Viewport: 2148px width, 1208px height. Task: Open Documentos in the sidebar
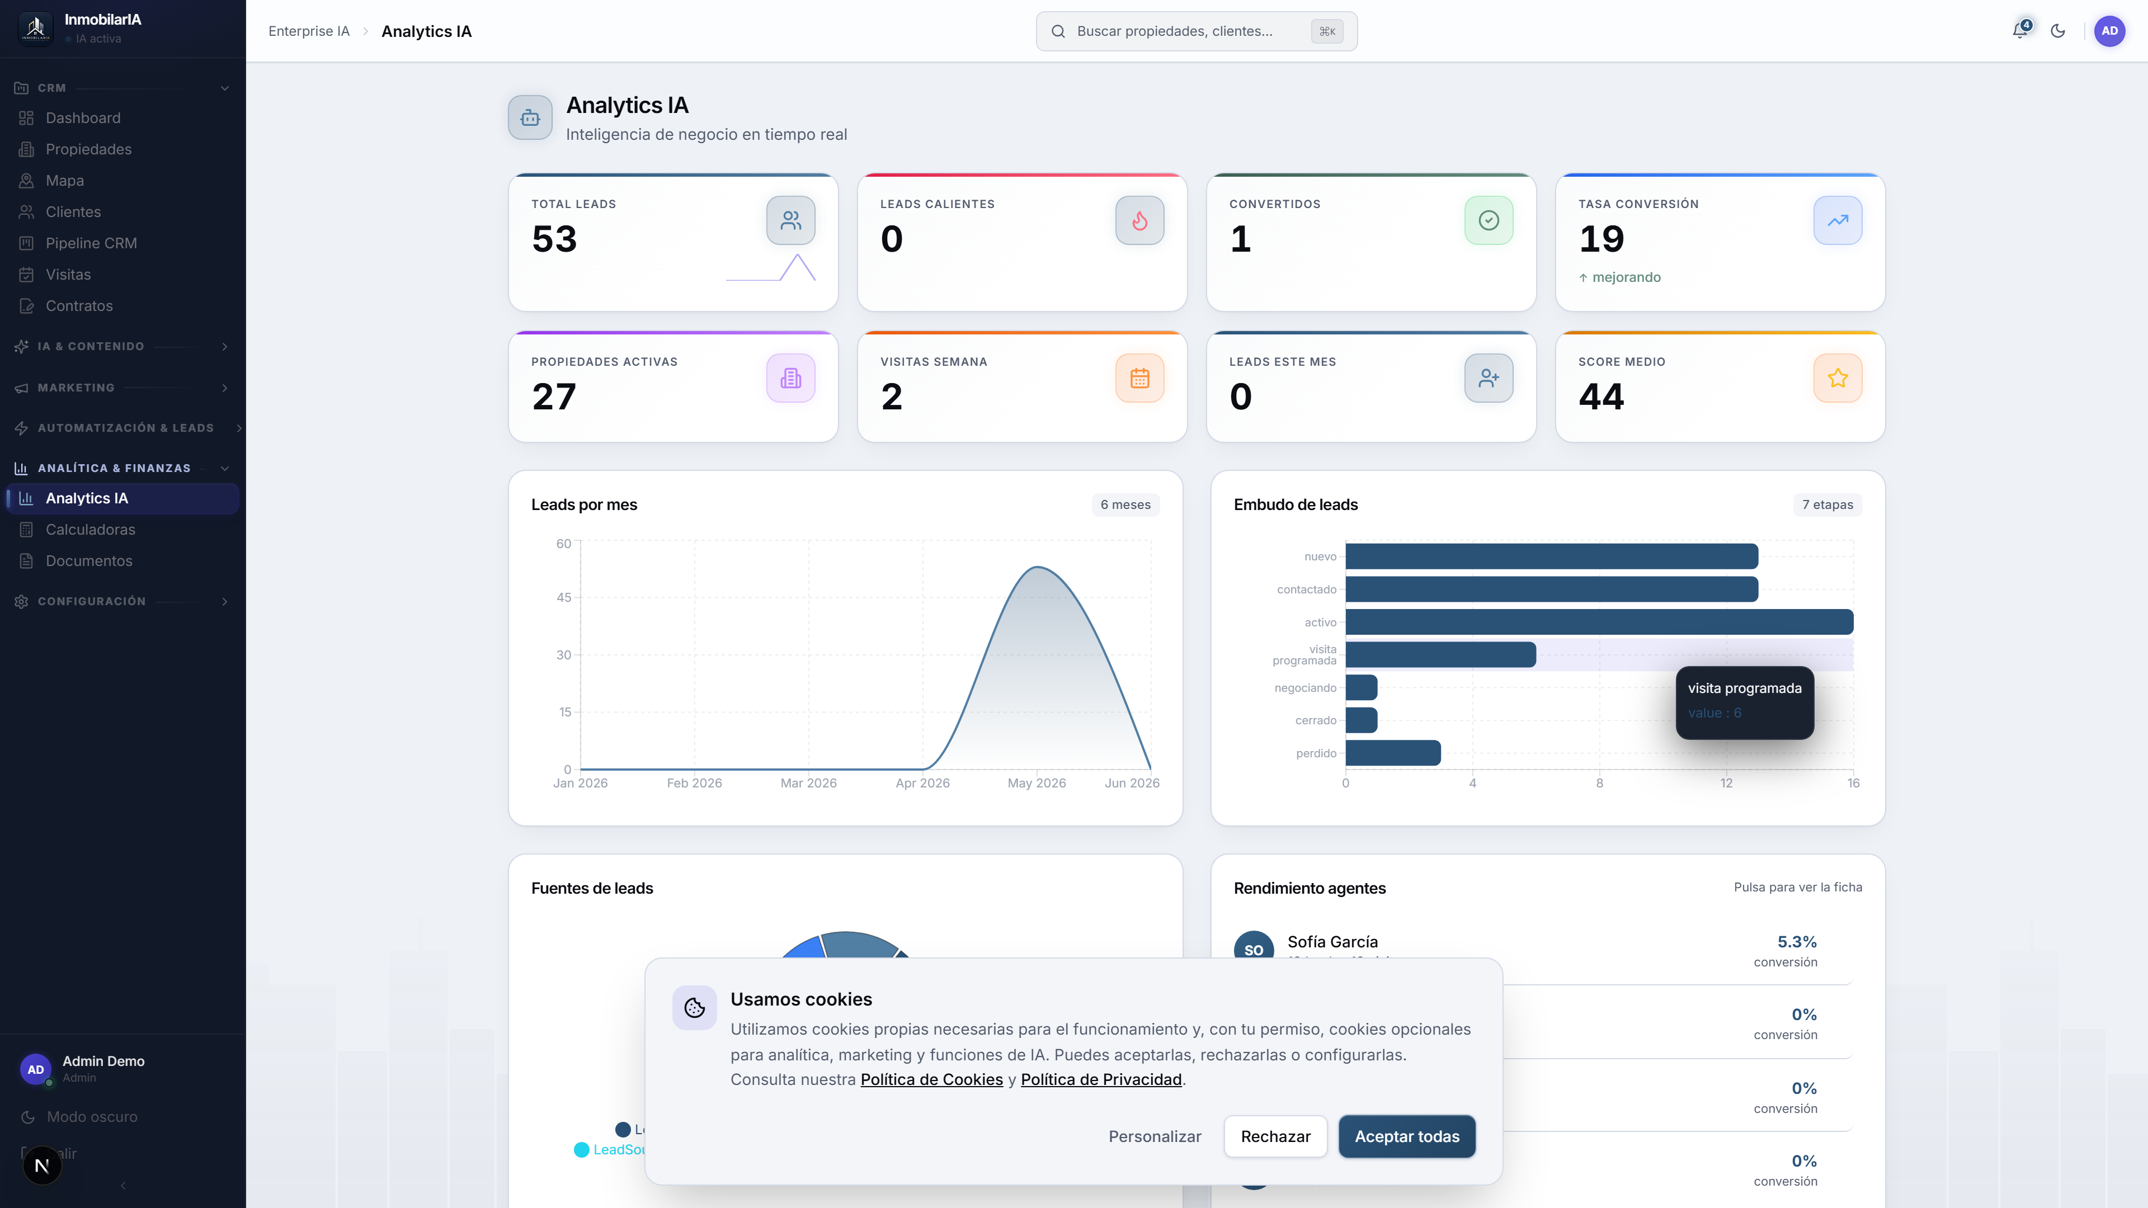coord(123,561)
